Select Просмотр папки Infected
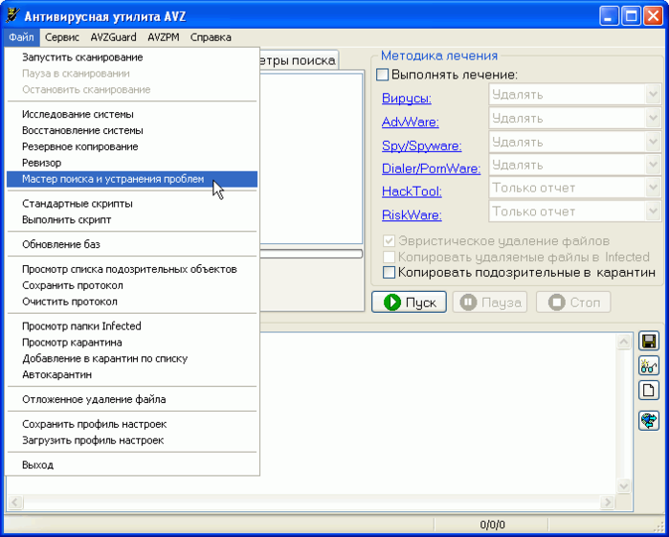Viewport: 669px width, 537px height. pos(132,326)
